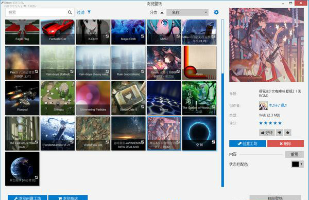Click the 重置 reset button
The height and width of the screenshot is (200, 309).
[x=294, y=154]
